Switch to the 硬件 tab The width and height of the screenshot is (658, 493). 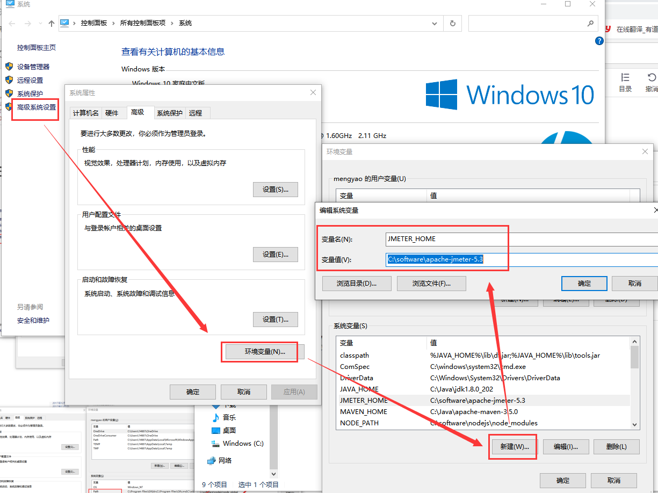tap(112, 113)
